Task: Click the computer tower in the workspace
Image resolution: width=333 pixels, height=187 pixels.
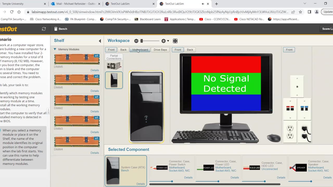Action: click(146, 107)
